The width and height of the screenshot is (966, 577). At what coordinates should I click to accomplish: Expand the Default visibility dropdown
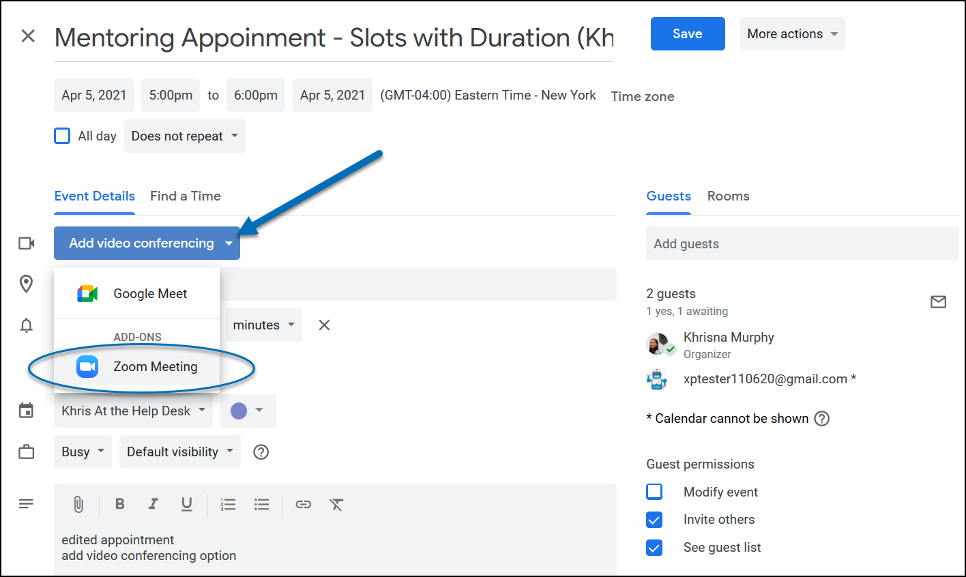tap(179, 452)
